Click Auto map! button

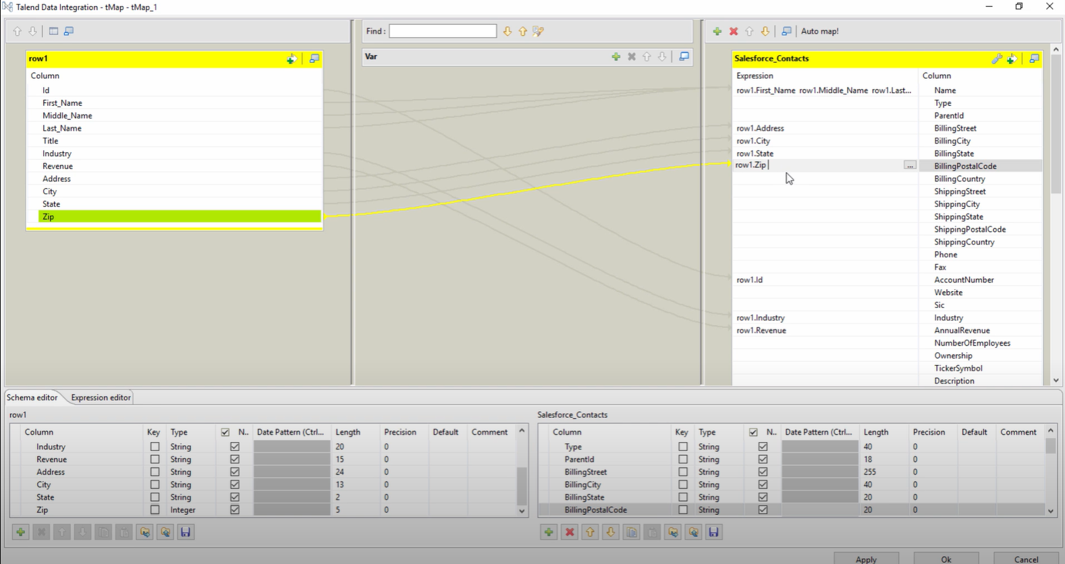pos(819,31)
